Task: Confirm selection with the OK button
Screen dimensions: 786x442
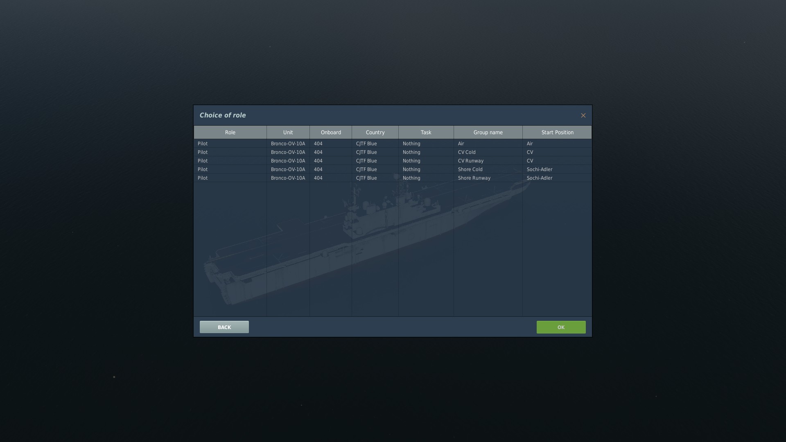Action: 560,327
